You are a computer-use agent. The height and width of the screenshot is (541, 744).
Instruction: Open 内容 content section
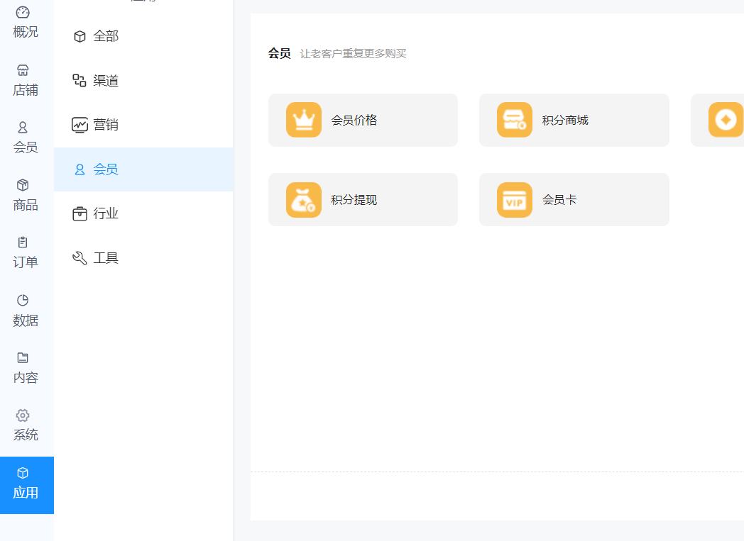pos(26,368)
